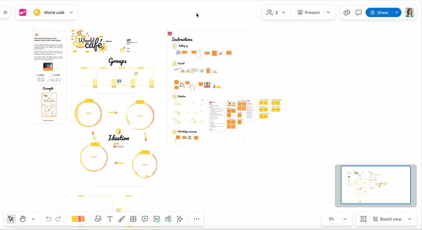Open the World café board title menu
The width and height of the screenshot is (422, 230).
[x=54, y=12]
